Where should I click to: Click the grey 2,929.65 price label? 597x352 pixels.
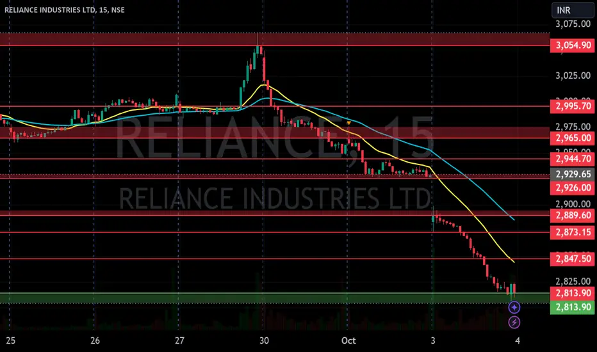click(x=572, y=174)
